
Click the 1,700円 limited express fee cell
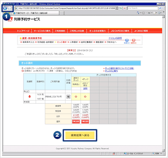[85, 111]
